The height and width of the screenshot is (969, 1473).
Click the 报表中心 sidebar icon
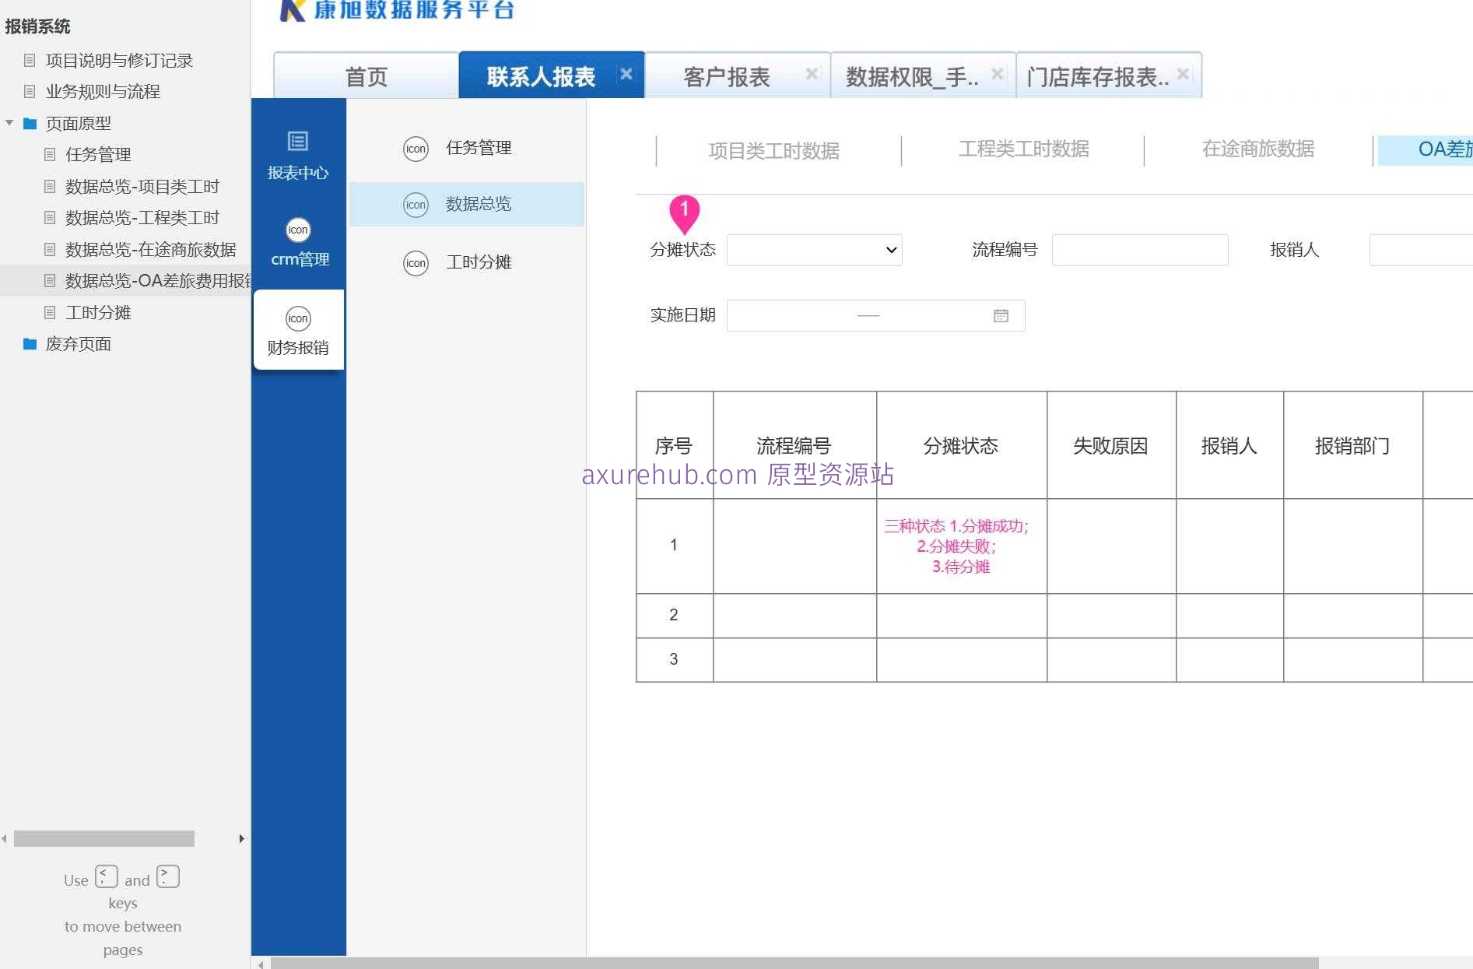(x=297, y=141)
